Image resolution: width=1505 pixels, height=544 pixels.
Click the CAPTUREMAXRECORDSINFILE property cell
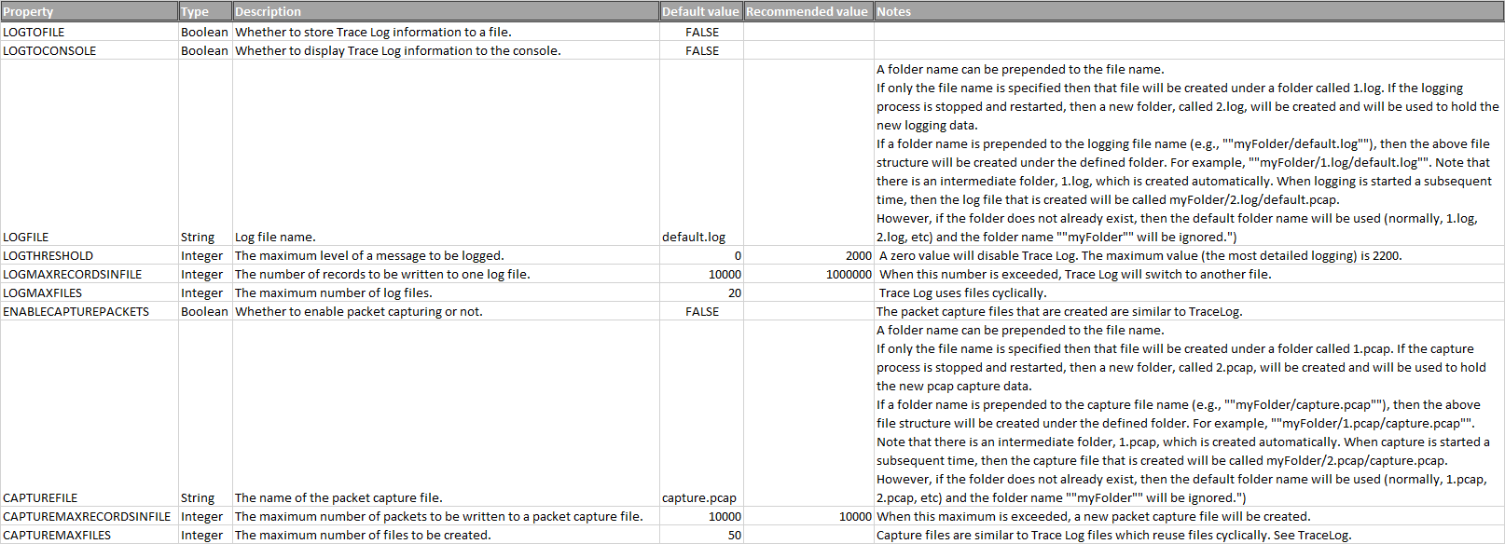[87, 516]
